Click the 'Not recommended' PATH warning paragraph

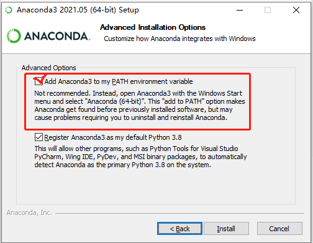pyautogui.click(x=140, y=105)
